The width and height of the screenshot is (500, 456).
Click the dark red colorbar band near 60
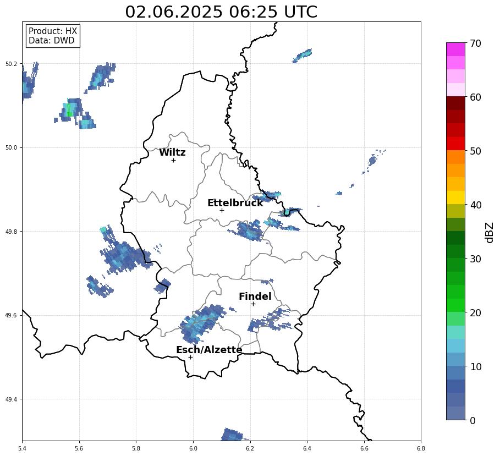click(455, 103)
